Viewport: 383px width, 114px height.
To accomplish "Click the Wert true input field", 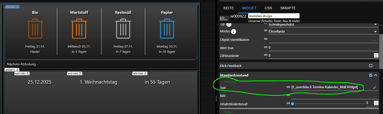I will click(323, 47).
